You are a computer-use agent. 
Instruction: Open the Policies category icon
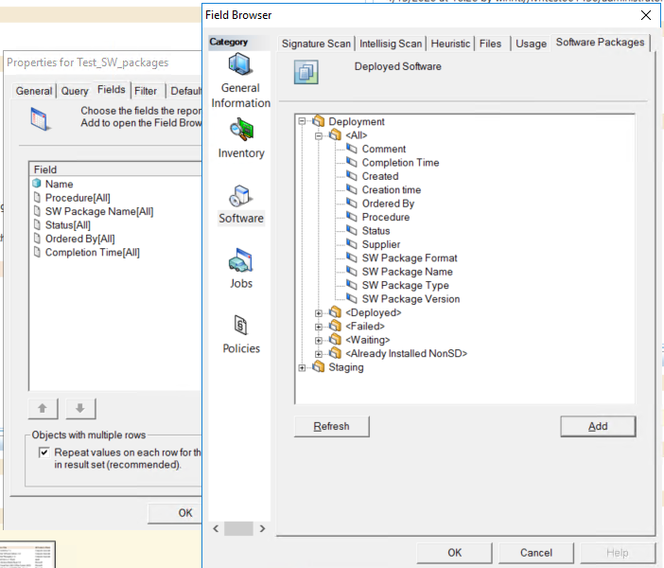(x=241, y=325)
